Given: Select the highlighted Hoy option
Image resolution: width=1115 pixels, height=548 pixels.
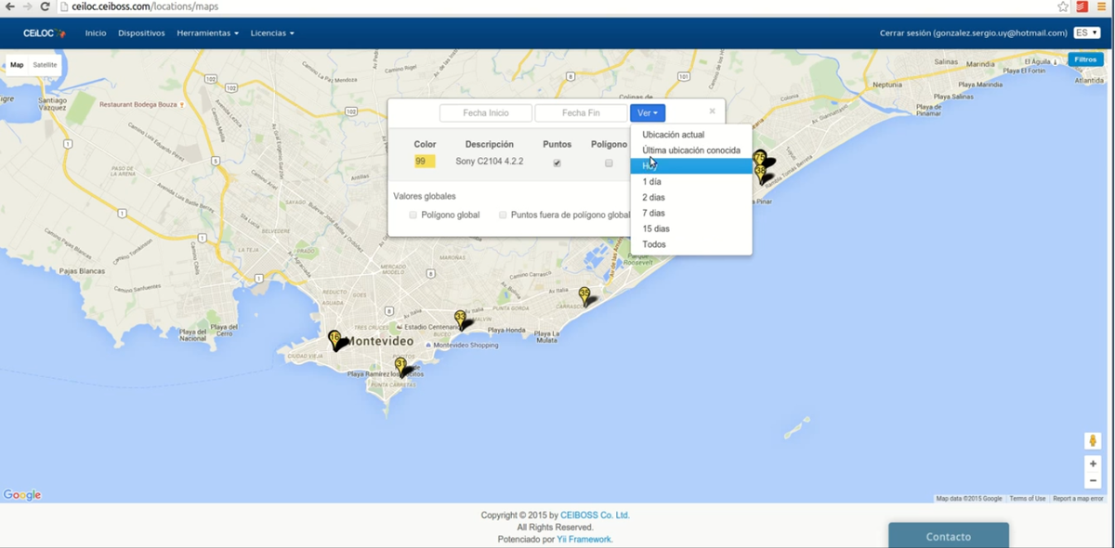Looking at the screenshot, I should pyautogui.click(x=691, y=166).
